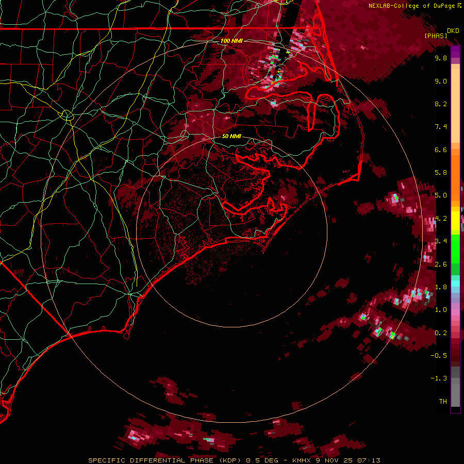
Task: Click the 1.8 value on the color scale
Action: (441, 287)
